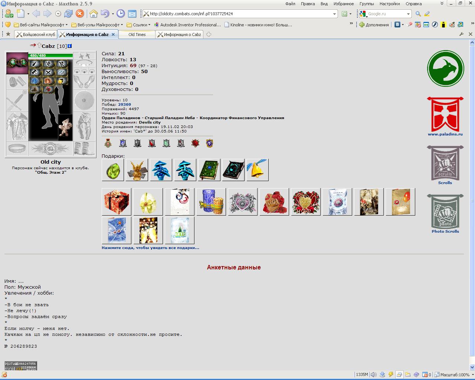
Task: Expand the Веб-сайты Майкрософт favorites folder
Action: pyautogui.click(x=41, y=25)
